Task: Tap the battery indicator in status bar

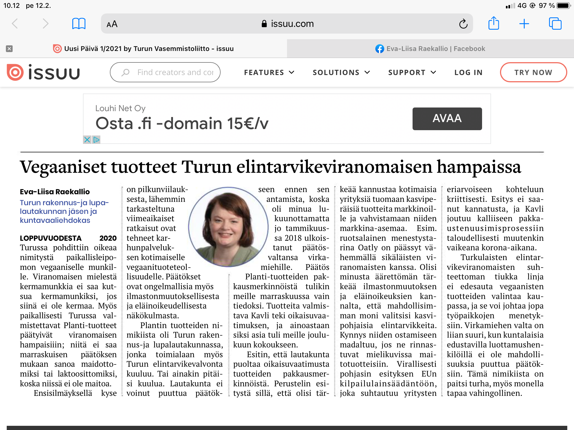Action: click(x=564, y=6)
